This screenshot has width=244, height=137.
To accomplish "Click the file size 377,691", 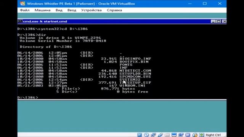I will click(108, 83).
